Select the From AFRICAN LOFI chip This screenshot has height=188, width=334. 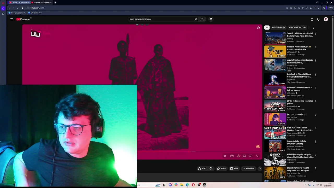(297, 27)
